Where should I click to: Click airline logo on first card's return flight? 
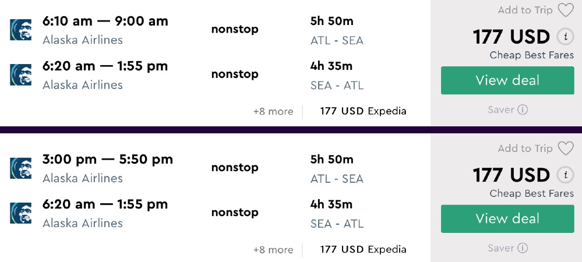point(21,75)
